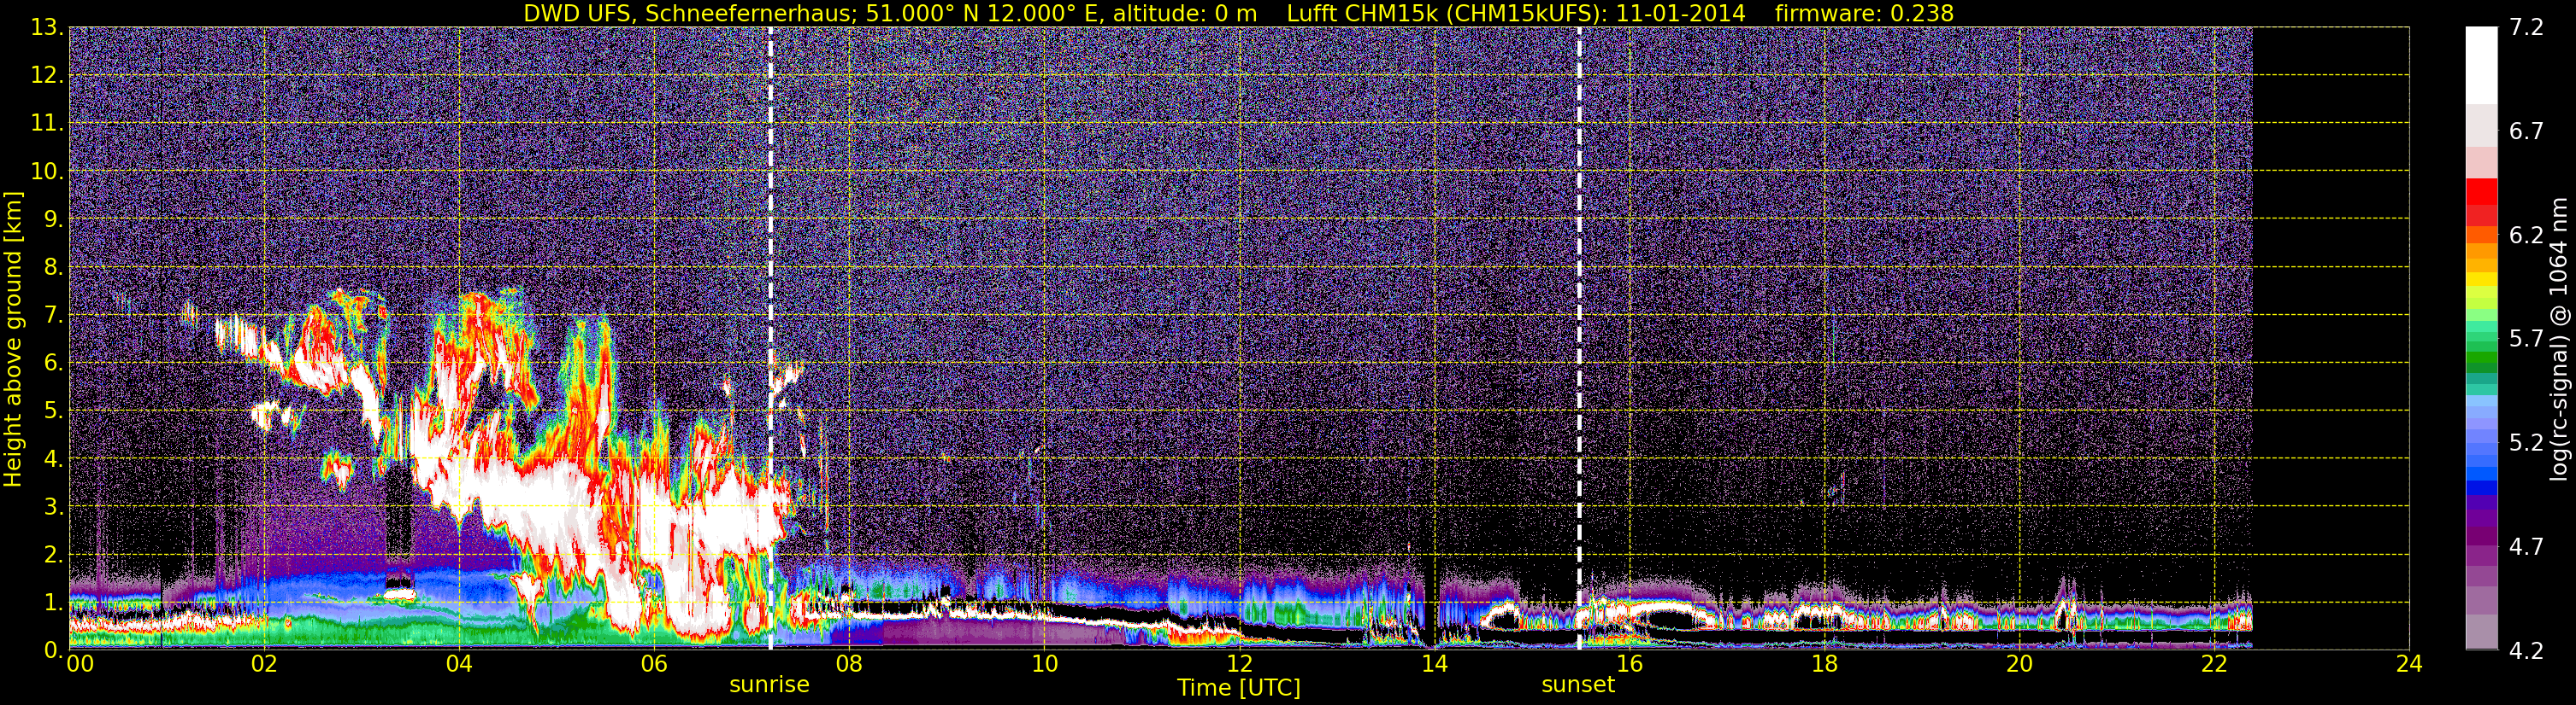This screenshot has height=705, width=2576.
Task: Click the '4.7' colorbar tick value
Action: [x=2526, y=547]
